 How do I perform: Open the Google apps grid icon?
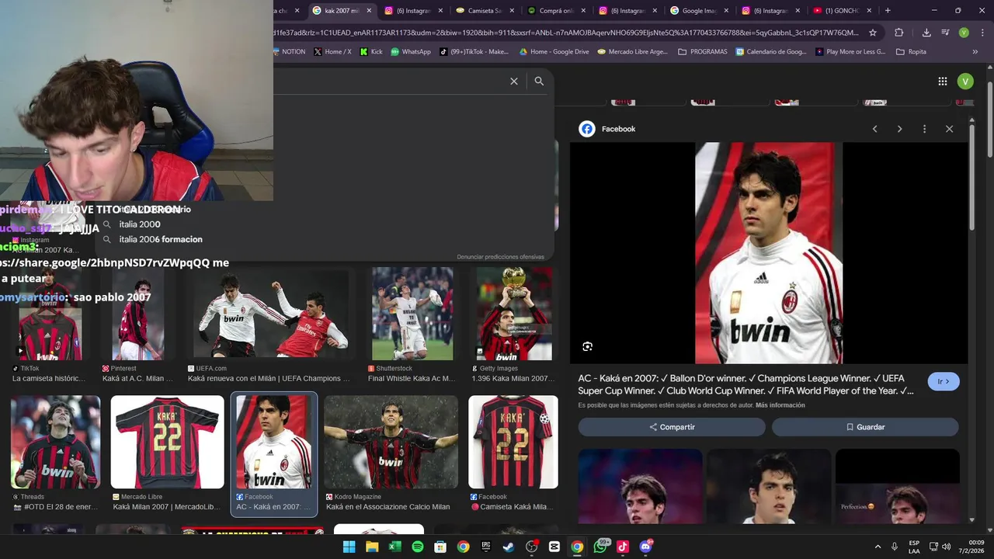(x=942, y=82)
